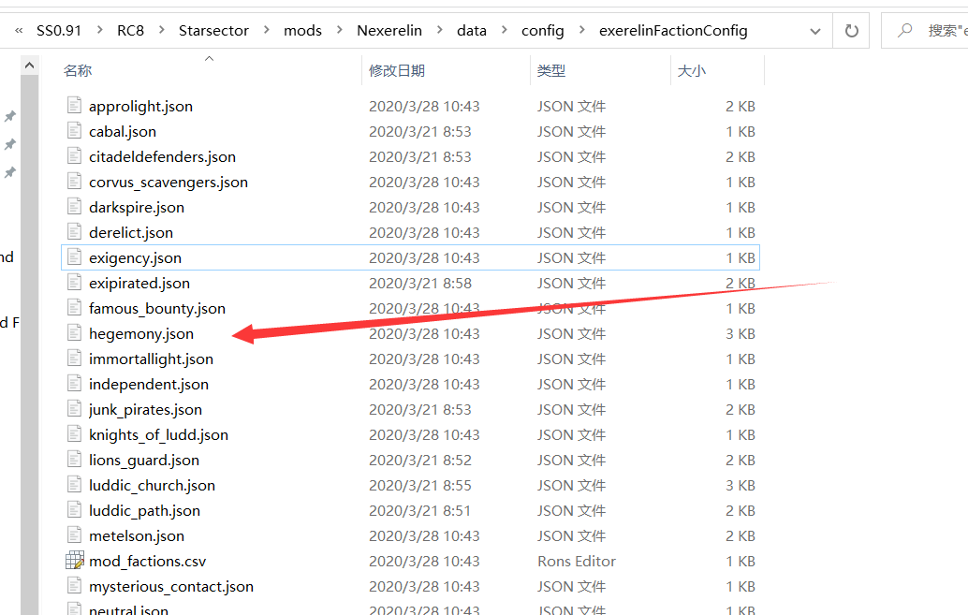This screenshot has width=968, height=615.
Task: Click the hegemony.json file icon
Action: (x=75, y=333)
